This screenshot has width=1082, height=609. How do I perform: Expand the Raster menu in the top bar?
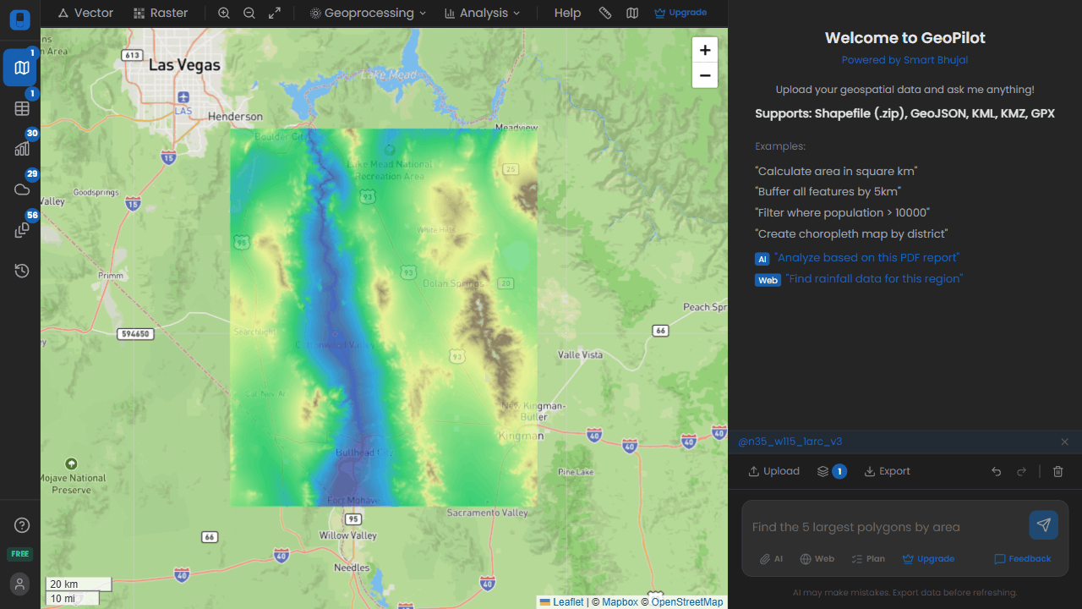(160, 13)
